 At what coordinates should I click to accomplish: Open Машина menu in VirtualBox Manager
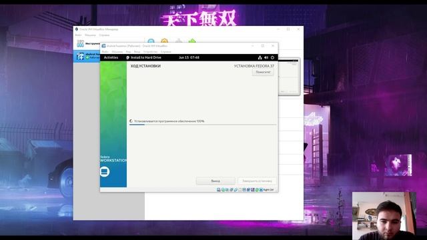[90, 35]
